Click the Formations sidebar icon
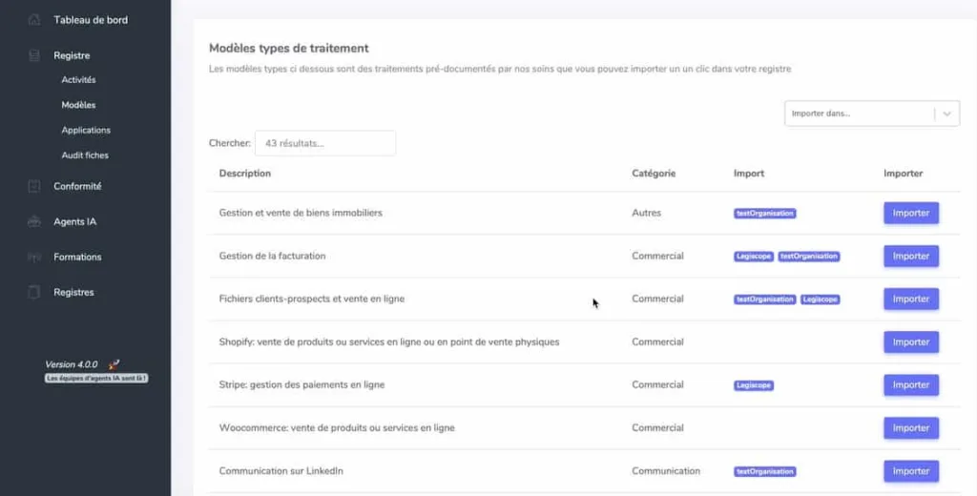The height and width of the screenshot is (496, 977). tap(35, 258)
